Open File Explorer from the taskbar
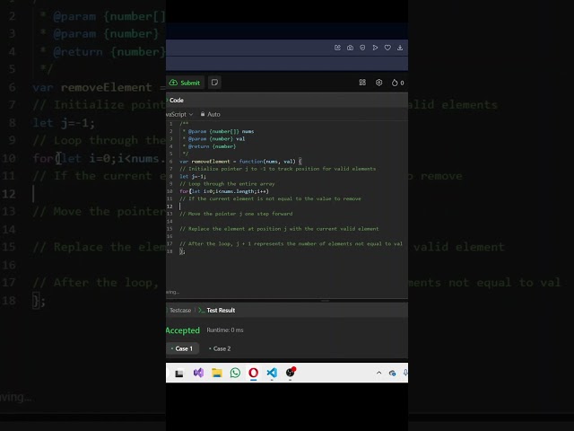The image size is (574, 431). (x=217, y=373)
